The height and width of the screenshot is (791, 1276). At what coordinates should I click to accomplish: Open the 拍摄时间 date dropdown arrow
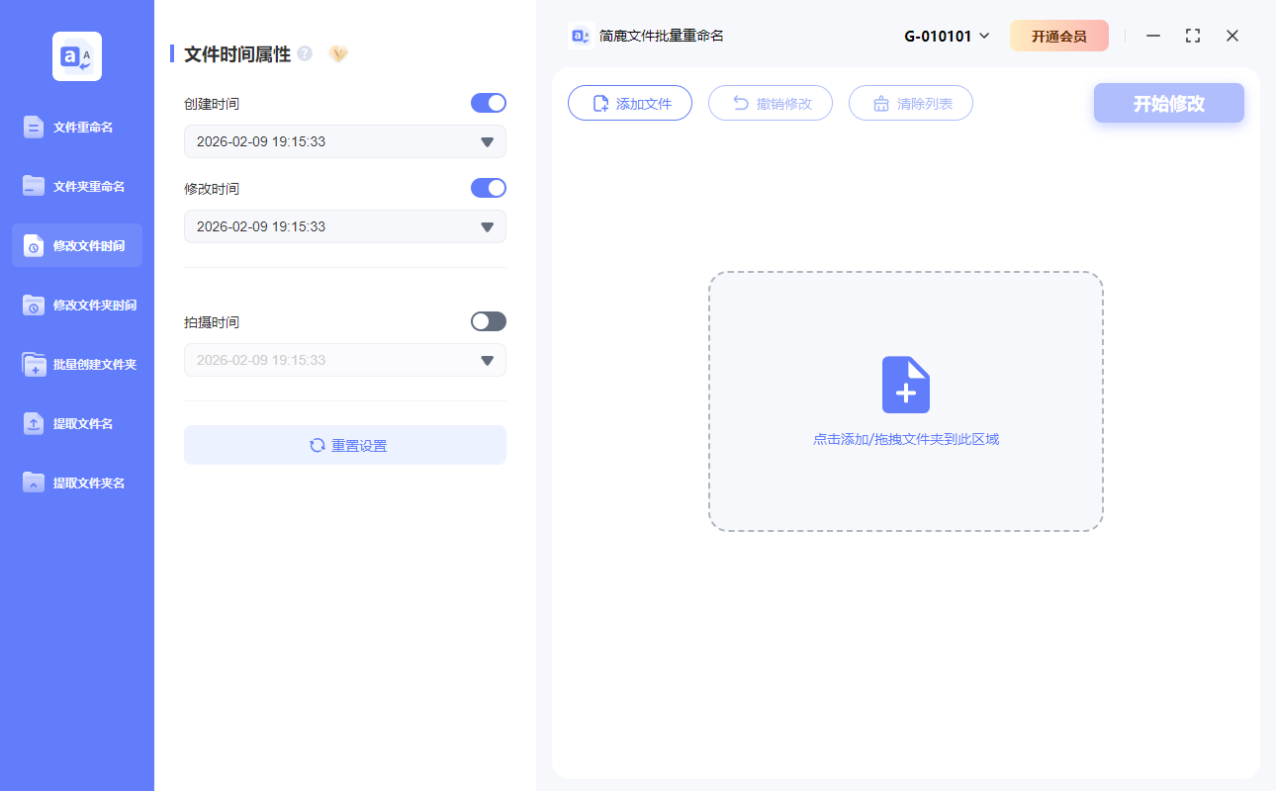(x=487, y=361)
